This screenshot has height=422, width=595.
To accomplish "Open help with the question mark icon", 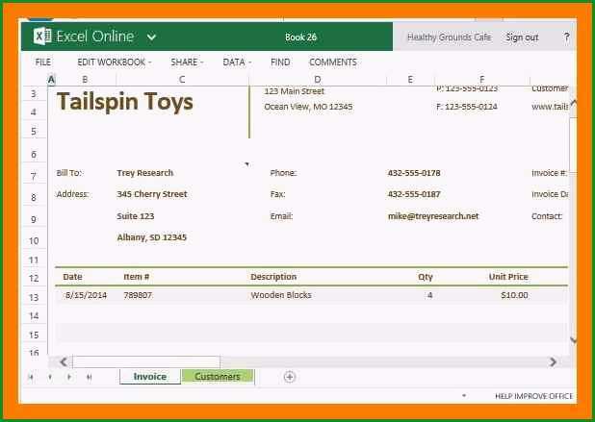I will pos(566,37).
